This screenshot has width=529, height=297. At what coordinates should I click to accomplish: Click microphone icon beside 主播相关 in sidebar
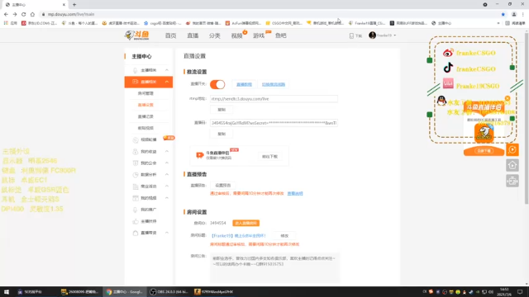136,70
